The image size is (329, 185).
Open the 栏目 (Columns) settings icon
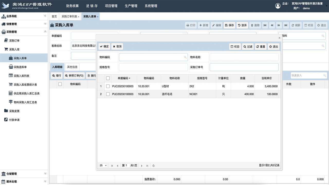pos(308,25)
